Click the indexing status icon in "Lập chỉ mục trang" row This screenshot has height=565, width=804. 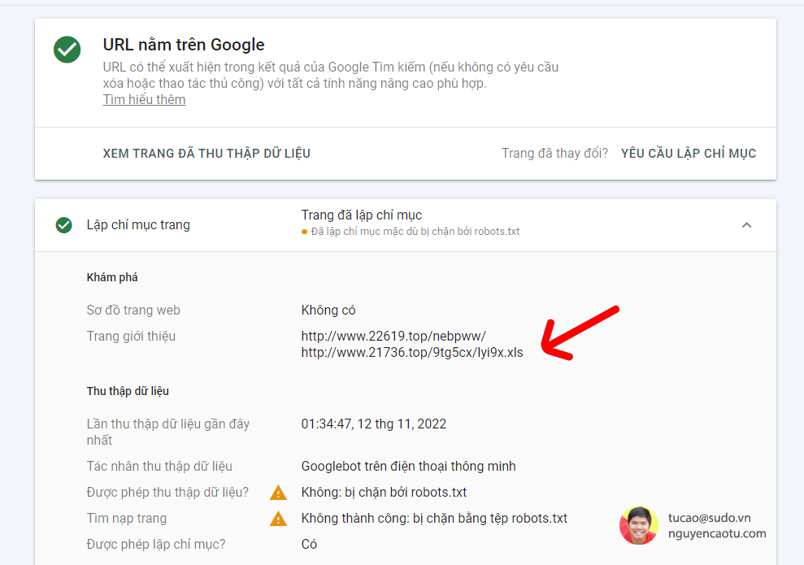point(64,224)
